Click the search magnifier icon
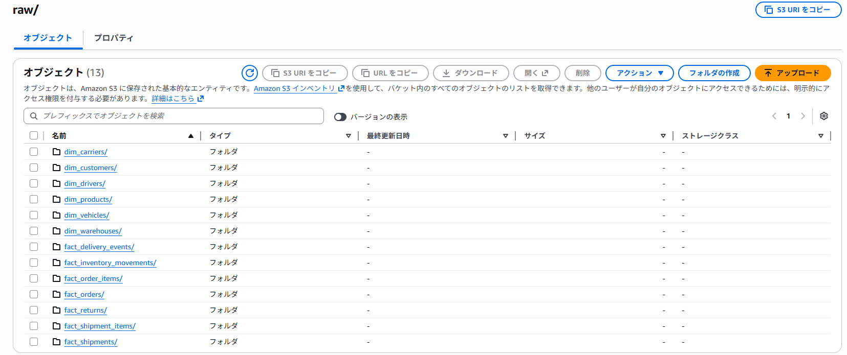Screen dimensions: 847x355 (34, 116)
